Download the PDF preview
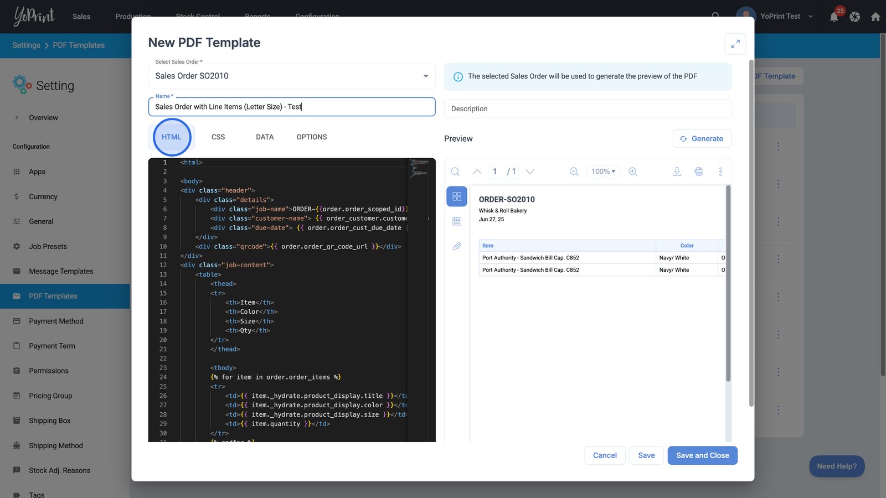This screenshot has height=498, width=886. tap(677, 172)
